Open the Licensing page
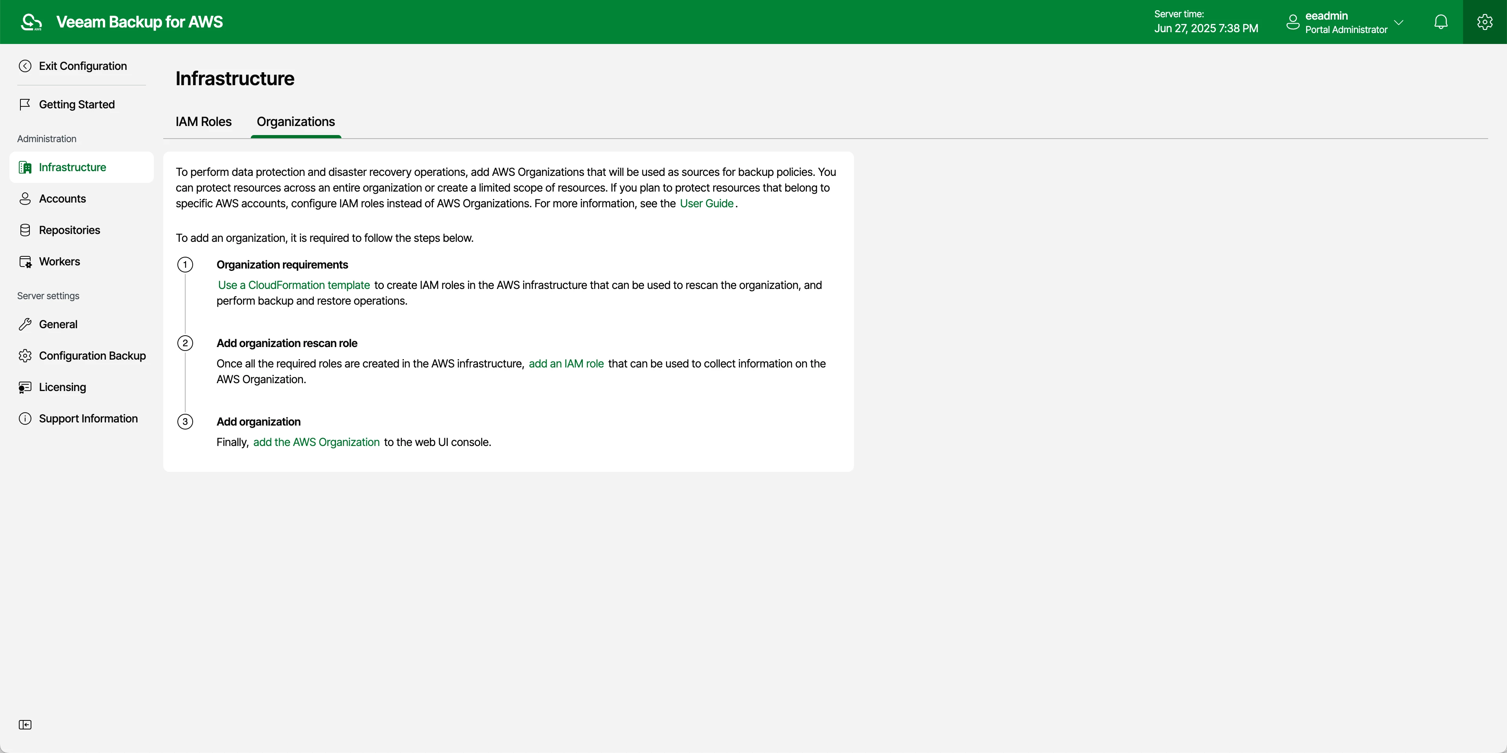The width and height of the screenshot is (1507, 753). [82, 387]
